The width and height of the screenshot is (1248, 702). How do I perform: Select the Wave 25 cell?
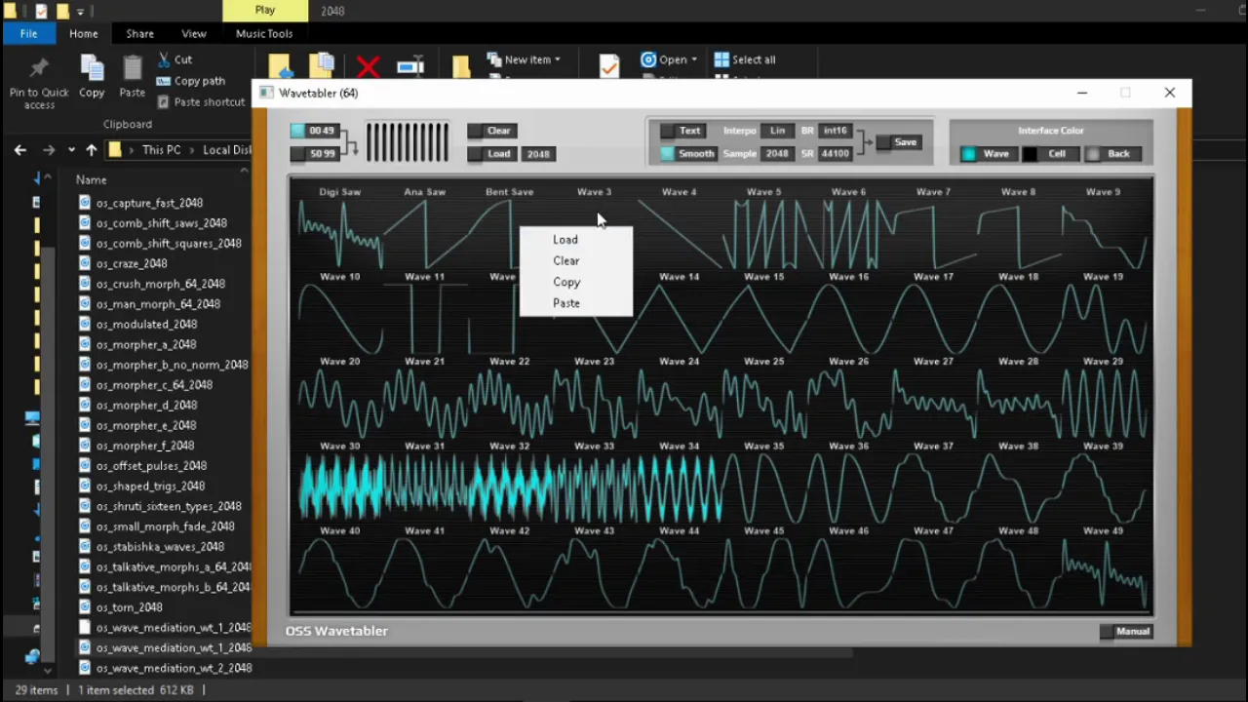(763, 398)
